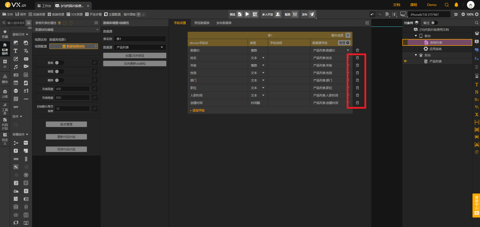480x227 pixels.
Task: Click the zoom out minus icon
Action: click(x=463, y=14)
